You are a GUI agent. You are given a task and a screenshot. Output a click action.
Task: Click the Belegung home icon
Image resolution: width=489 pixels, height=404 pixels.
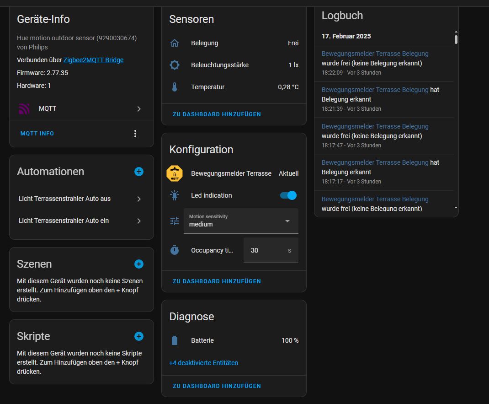click(x=175, y=43)
